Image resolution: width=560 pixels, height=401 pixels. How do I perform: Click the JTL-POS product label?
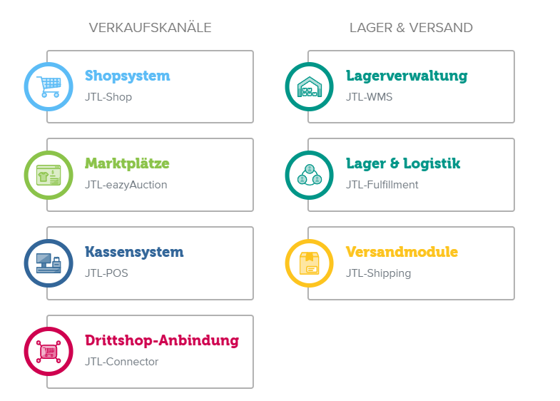click(106, 273)
